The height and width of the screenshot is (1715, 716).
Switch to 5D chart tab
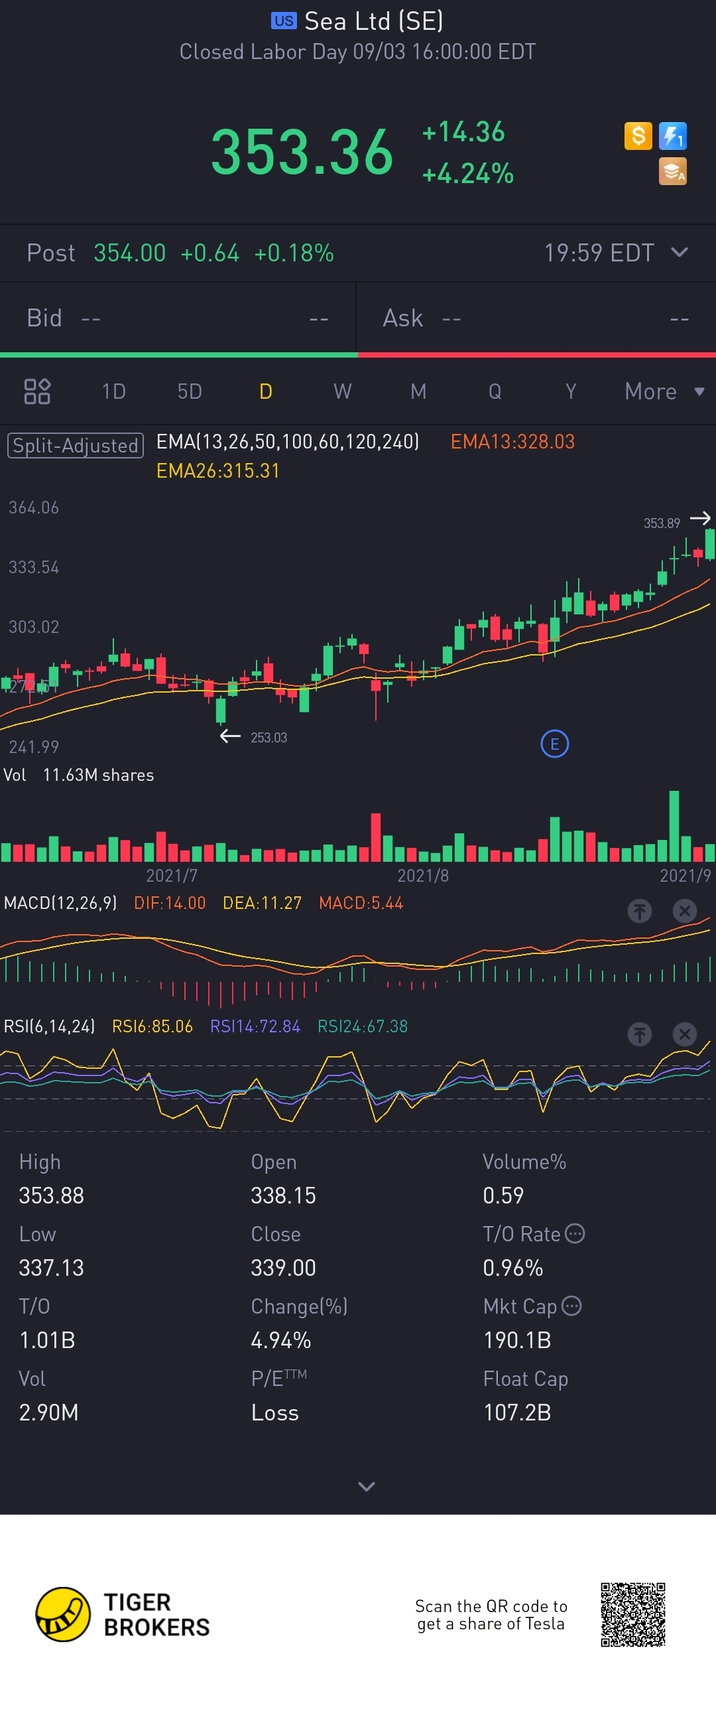pyautogui.click(x=190, y=391)
